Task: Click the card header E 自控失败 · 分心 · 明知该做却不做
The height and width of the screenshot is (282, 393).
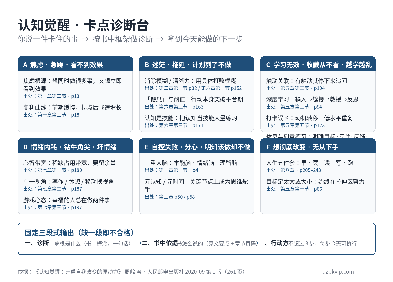Action: [x=196, y=146]
